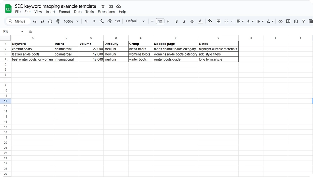Format as percent
313x177 pixels.
pos(94,21)
